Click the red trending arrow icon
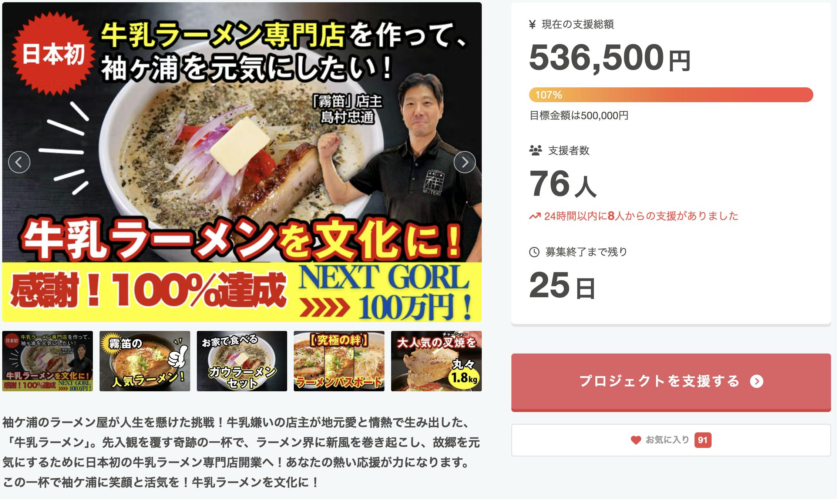Viewport: 837px width, 499px height. (x=535, y=216)
